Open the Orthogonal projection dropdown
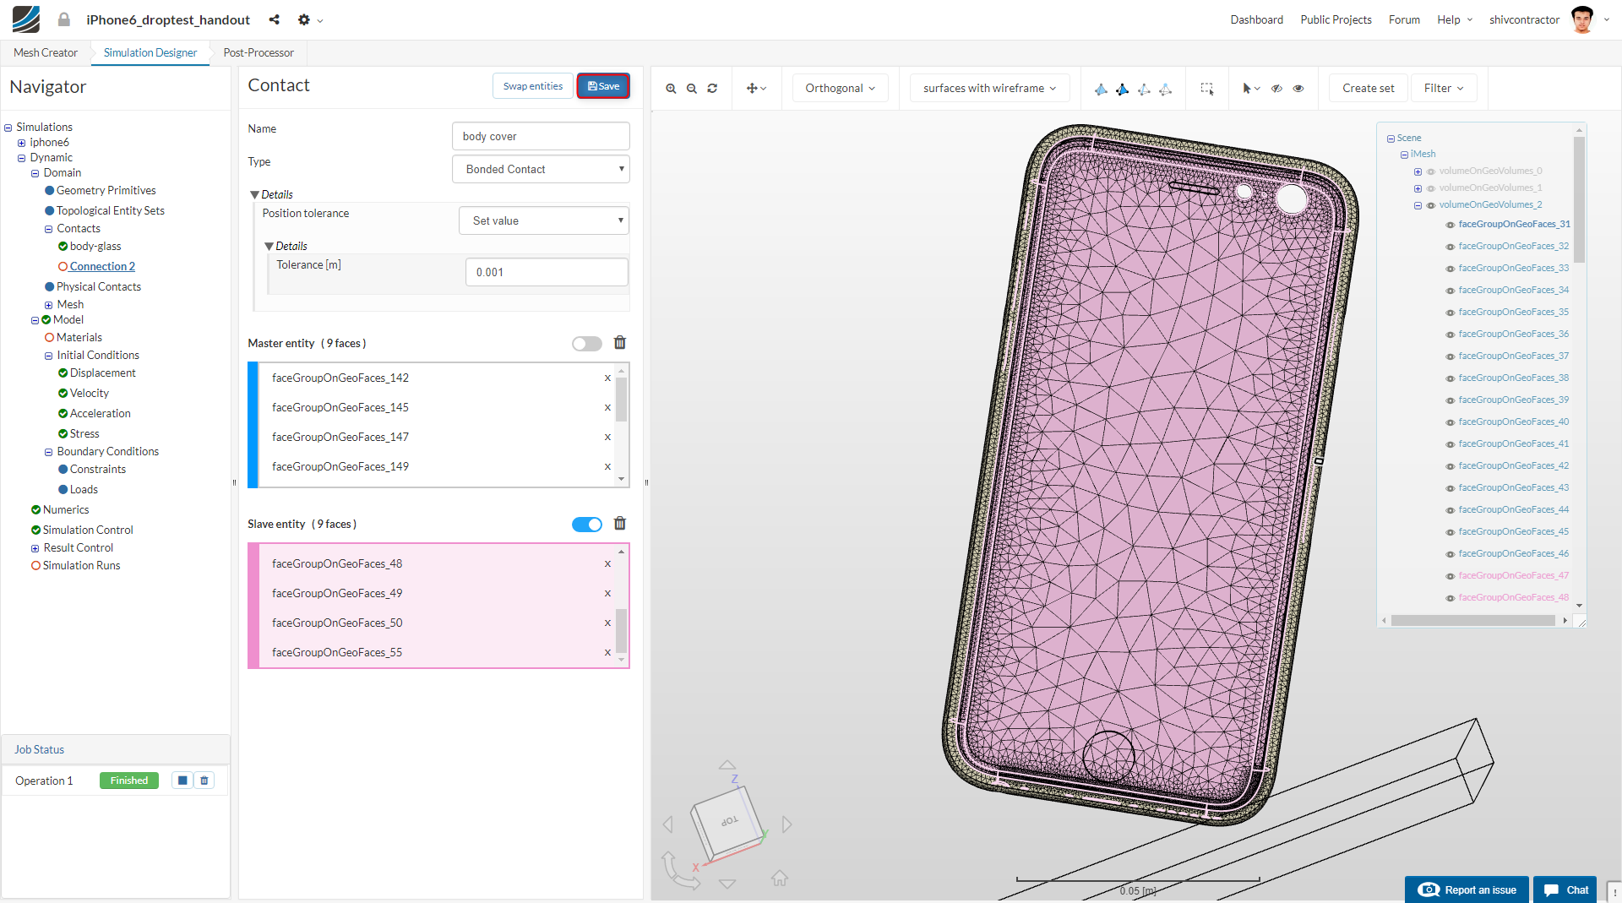The width and height of the screenshot is (1622, 903). 839,88
